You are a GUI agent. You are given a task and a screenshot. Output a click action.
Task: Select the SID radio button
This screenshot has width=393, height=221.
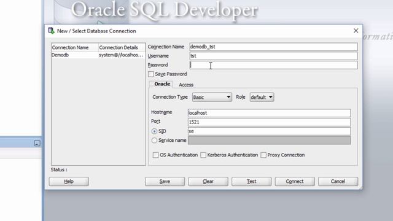click(x=154, y=131)
